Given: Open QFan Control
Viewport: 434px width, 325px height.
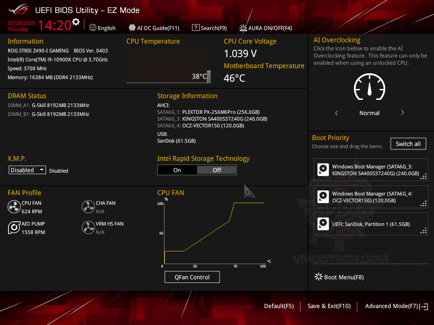Looking at the screenshot, I should point(192,277).
